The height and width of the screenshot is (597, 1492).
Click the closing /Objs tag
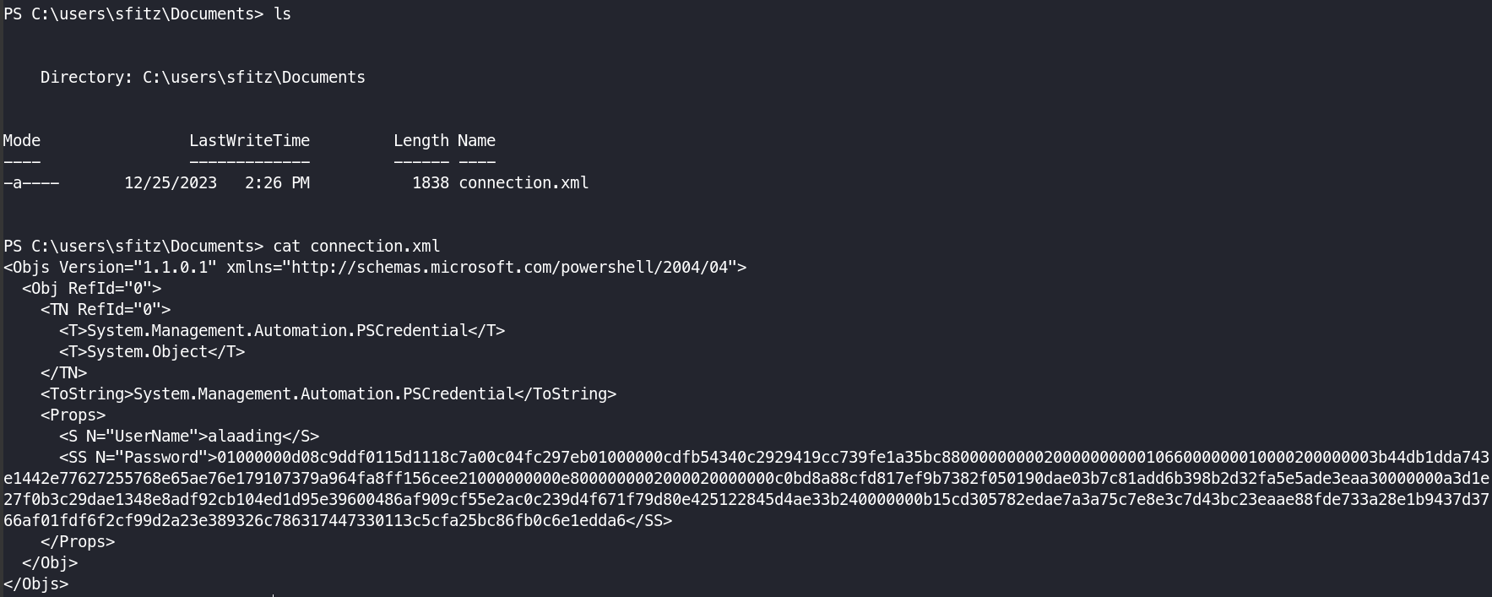coord(35,584)
